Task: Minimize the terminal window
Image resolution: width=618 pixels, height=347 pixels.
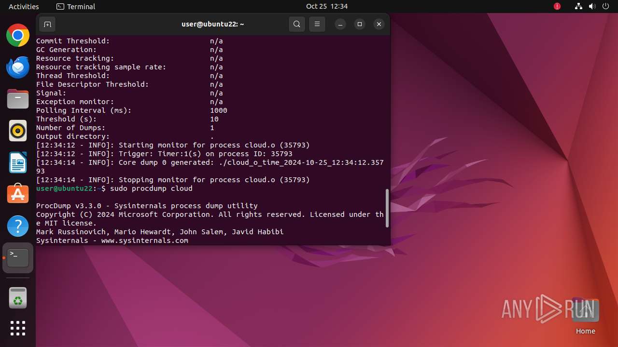Action: pos(340,24)
